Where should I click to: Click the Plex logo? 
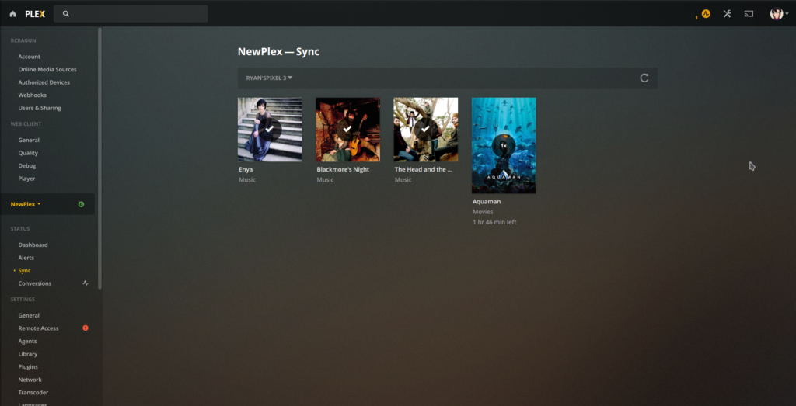35,14
